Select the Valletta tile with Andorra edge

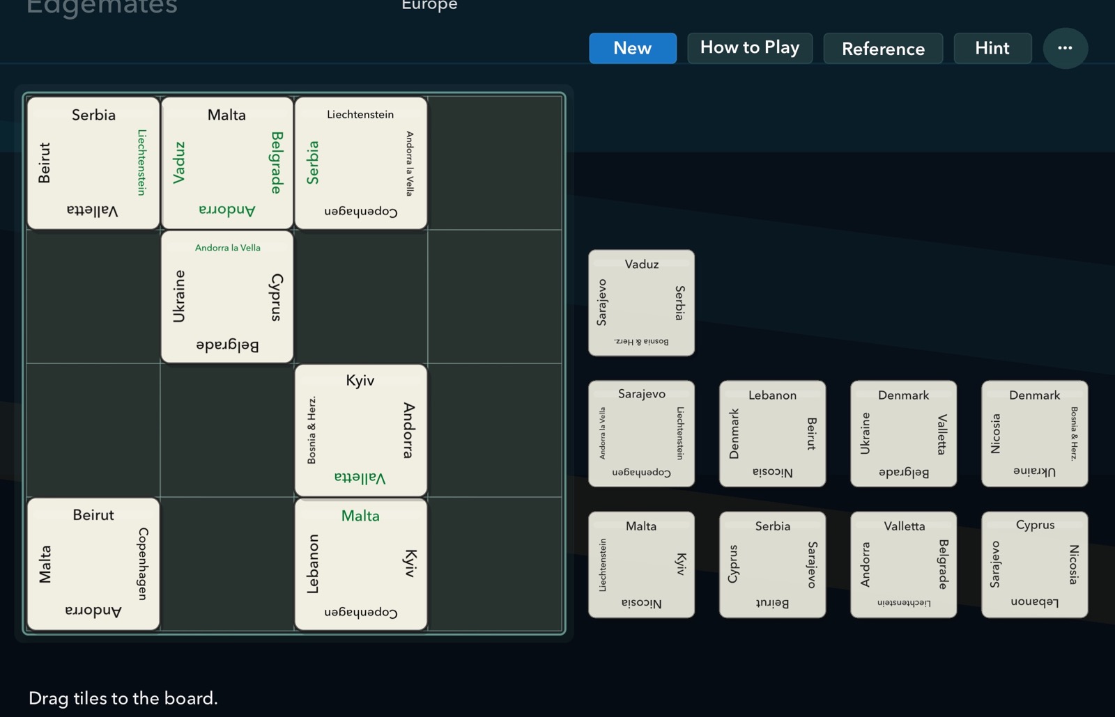902,564
